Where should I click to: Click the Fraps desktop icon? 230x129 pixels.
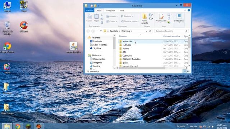[24, 6]
